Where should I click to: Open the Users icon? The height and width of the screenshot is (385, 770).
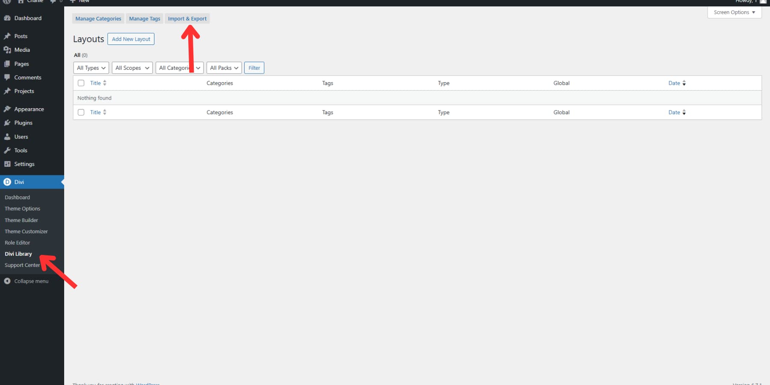8,136
